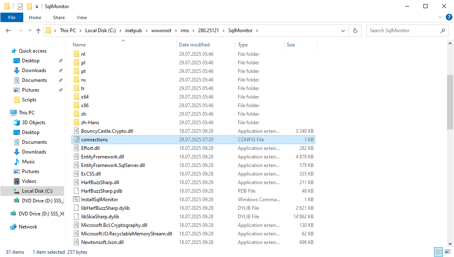Open the Scripts folder in sidebar
The height and width of the screenshot is (257, 454).
point(29,100)
